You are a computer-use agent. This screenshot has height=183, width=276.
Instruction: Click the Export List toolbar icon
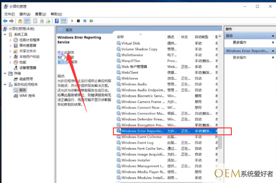pyautogui.click(x=48, y=21)
